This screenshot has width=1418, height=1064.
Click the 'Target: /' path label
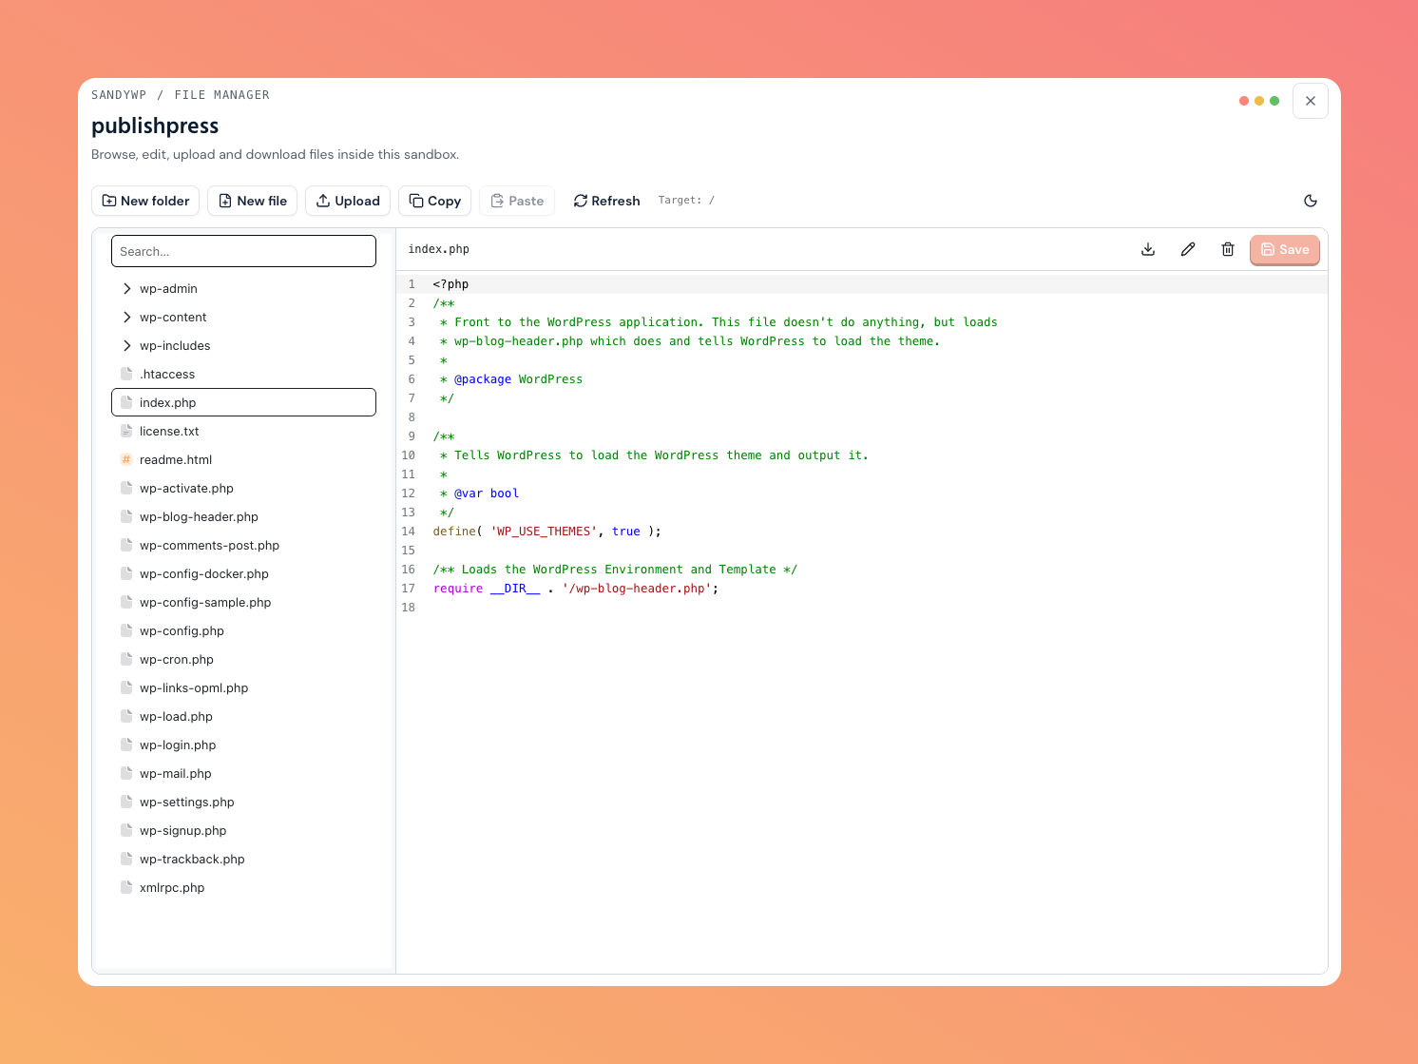coord(686,201)
